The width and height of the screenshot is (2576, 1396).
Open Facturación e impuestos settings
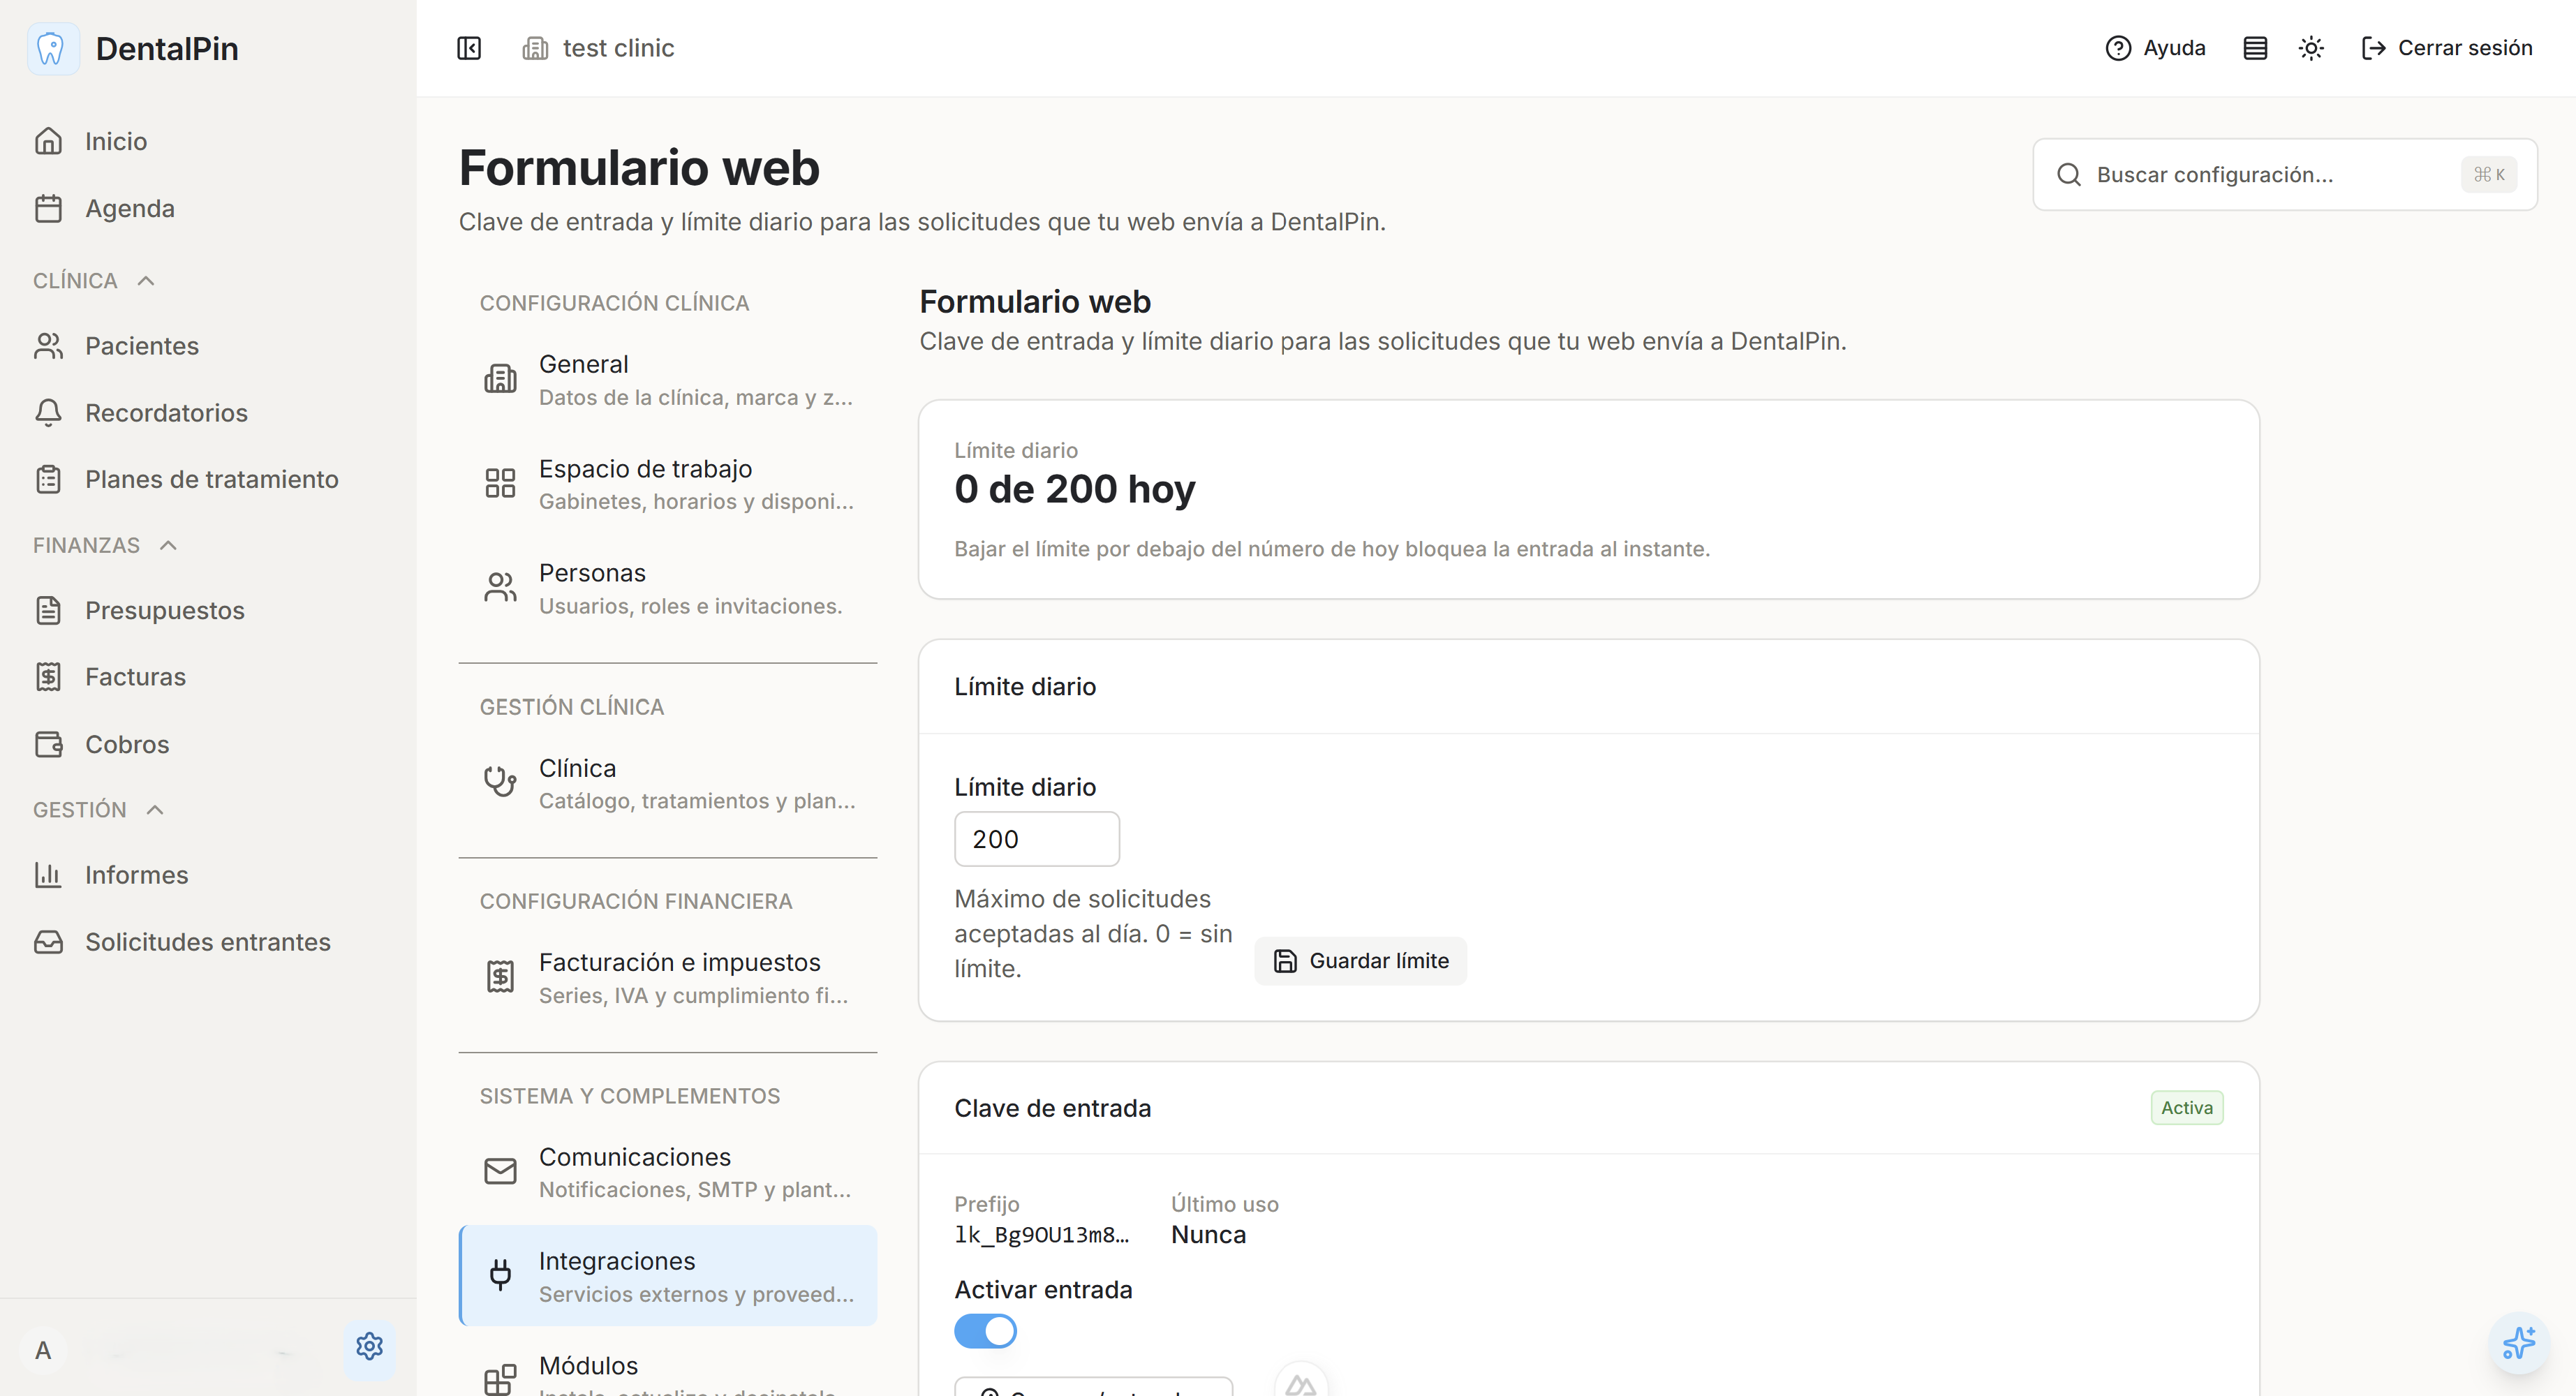pyautogui.click(x=668, y=977)
